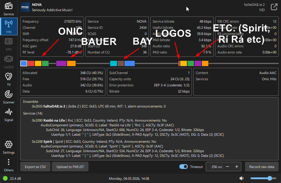Screen dimensions: 281x183
Task: Open the Scanner radar panel
Action: (8, 97)
